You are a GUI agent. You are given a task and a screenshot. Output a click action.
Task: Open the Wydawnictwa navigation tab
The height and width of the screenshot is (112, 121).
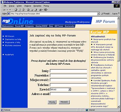tap(8, 26)
